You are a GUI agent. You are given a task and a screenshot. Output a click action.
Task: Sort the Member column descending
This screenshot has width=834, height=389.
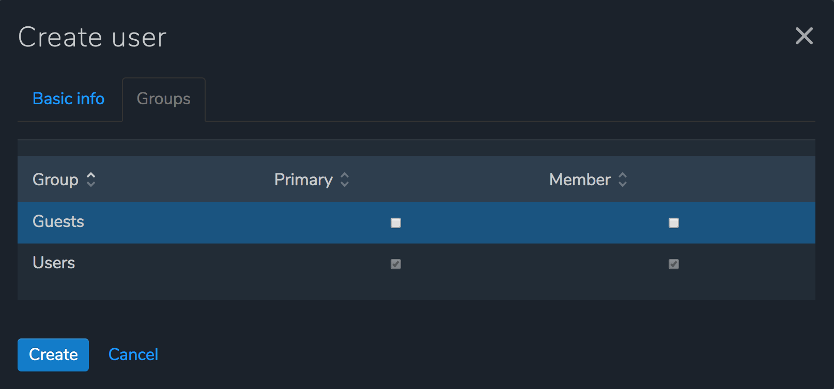pyautogui.click(x=624, y=184)
